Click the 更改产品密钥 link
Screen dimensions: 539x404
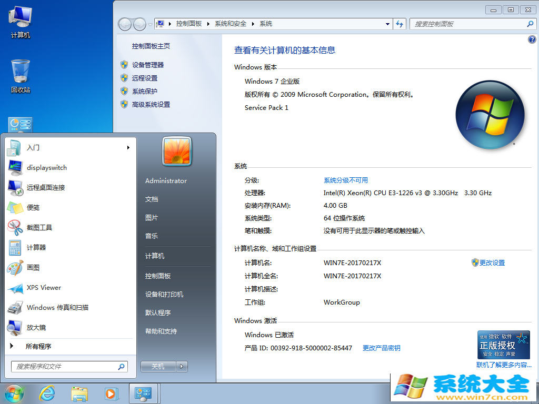click(x=381, y=348)
